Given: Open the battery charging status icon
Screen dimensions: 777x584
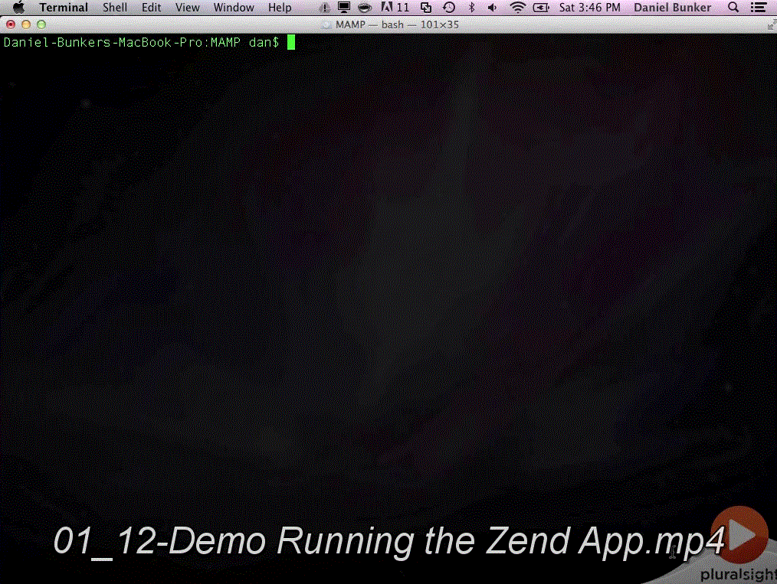Looking at the screenshot, I should [x=541, y=8].
